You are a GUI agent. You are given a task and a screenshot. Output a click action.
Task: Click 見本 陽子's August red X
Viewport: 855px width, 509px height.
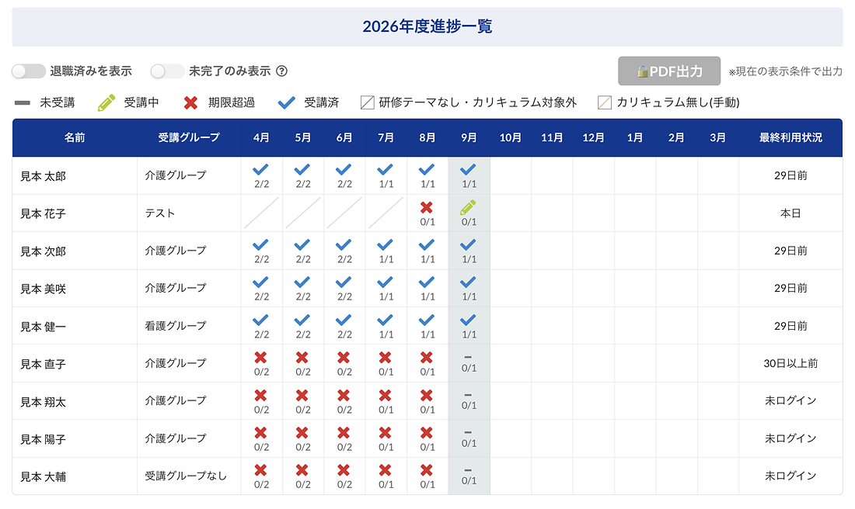pos(427,433)
